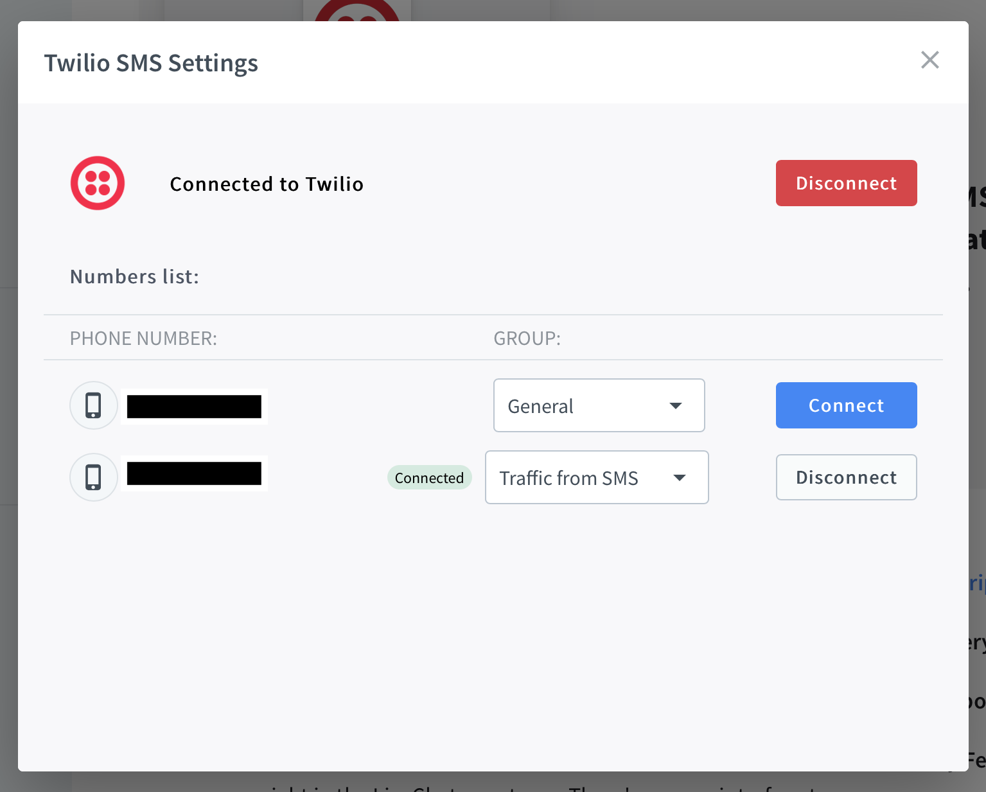Click the Disconnect button for connected number
The height and width of the screenshot is (792, 986).
[846, 477]
